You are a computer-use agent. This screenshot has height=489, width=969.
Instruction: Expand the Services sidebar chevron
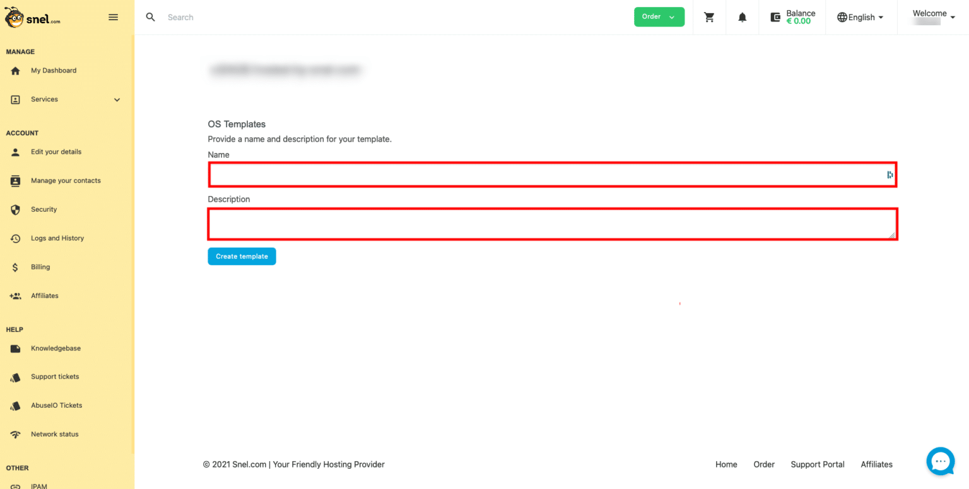(x=117, y=100)
